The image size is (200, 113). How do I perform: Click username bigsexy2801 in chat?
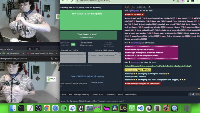134,11
